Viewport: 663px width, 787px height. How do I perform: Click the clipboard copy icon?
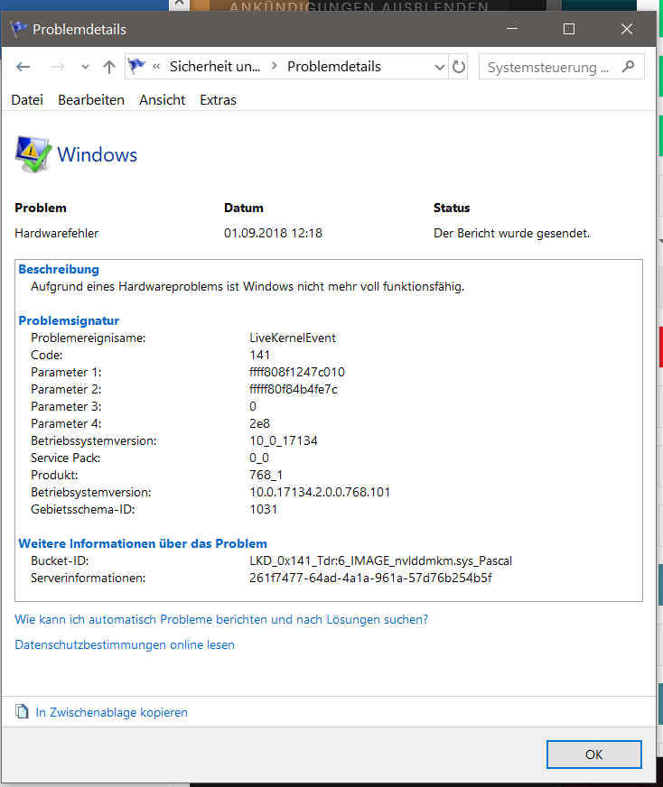[x=22, y=711]
